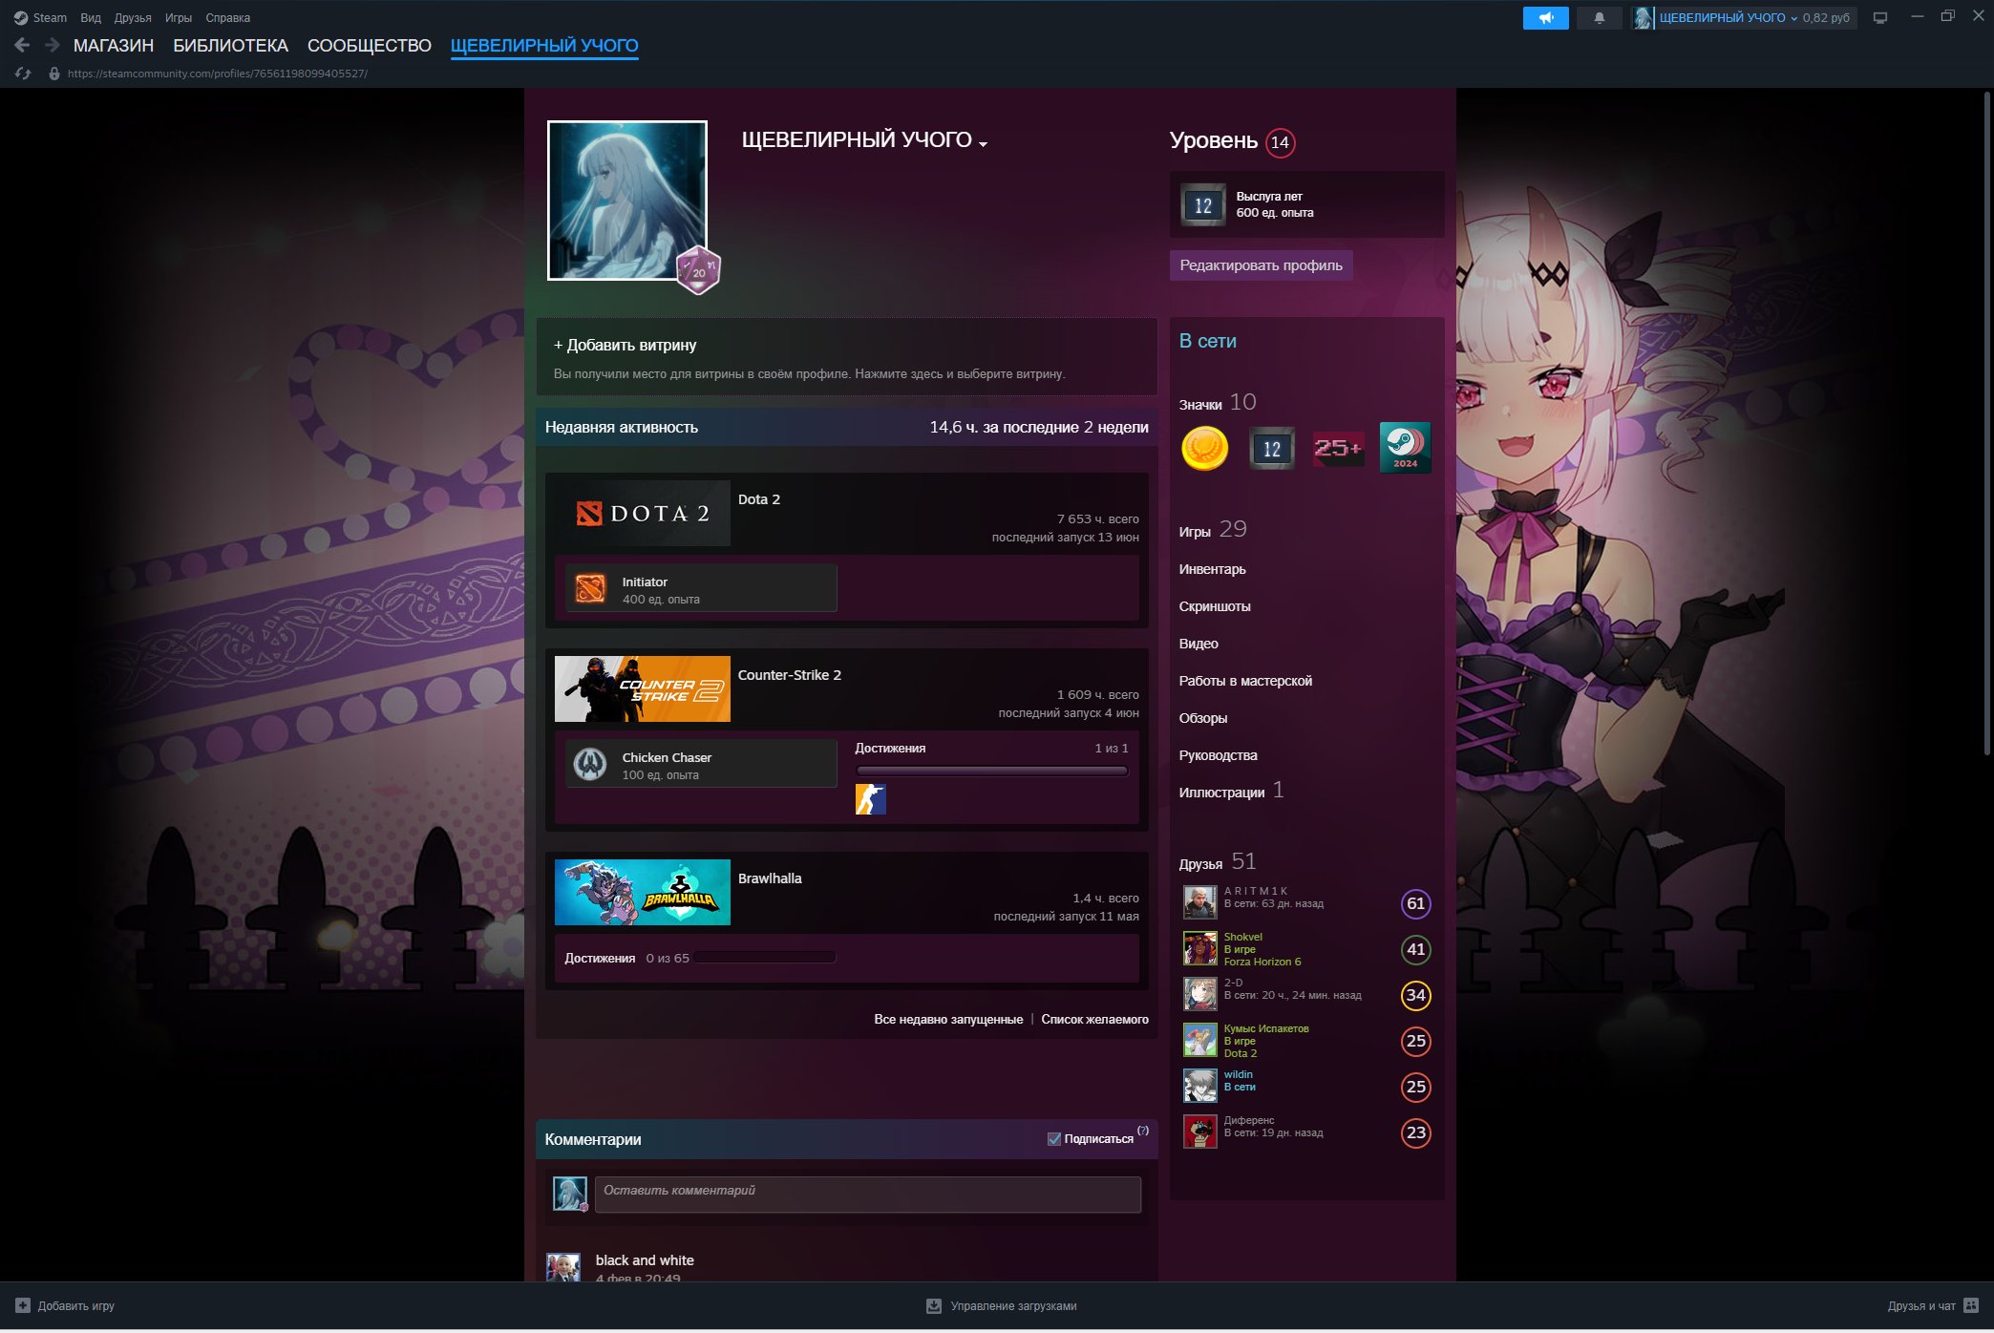The height and width of the screenshot is (1333, 1994).
Task: Open the Иллюстрации link
Action: pos(1231,792)
